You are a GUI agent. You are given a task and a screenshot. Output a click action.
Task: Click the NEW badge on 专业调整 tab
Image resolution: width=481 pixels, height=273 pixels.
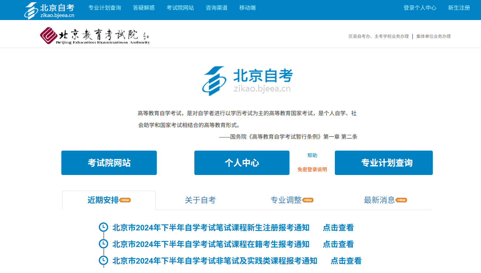(x=308, y=200)
